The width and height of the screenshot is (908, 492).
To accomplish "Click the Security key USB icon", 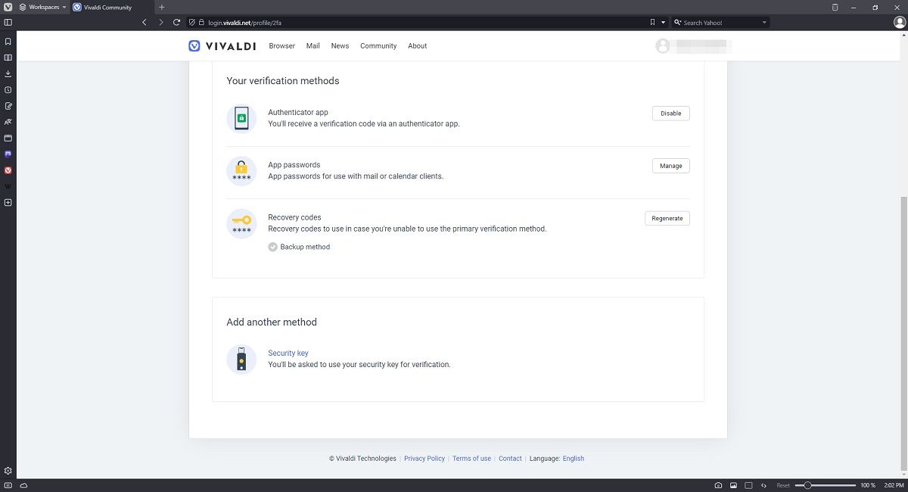I will tap(241, 359).
